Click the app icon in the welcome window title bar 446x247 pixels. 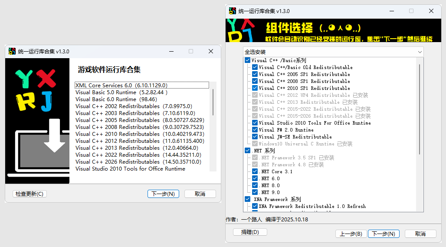point(12,51)
